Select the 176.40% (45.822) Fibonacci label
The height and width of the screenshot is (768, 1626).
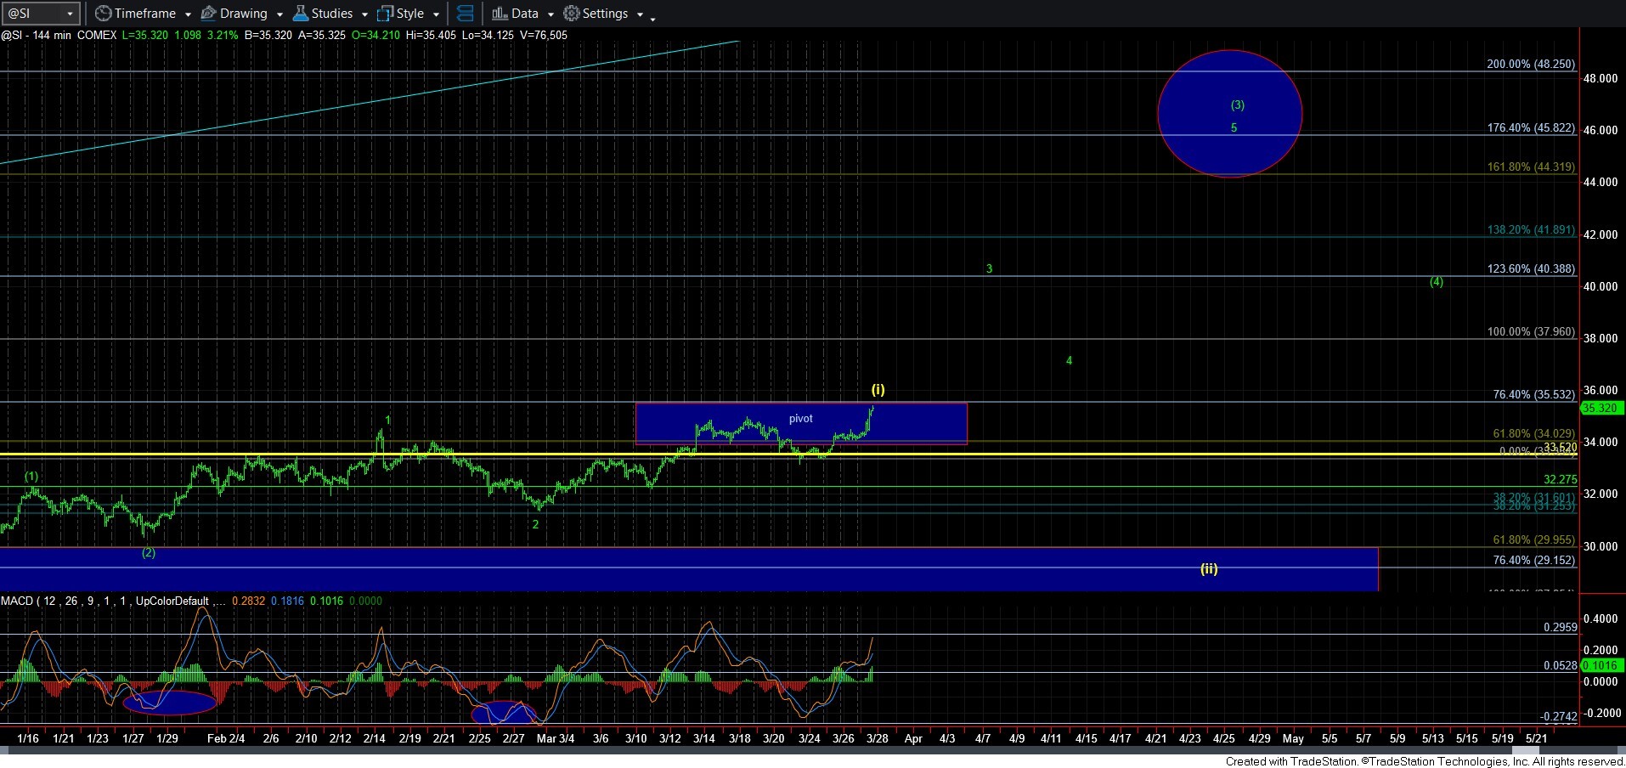pyautogui.click(x=1531, y=128)
